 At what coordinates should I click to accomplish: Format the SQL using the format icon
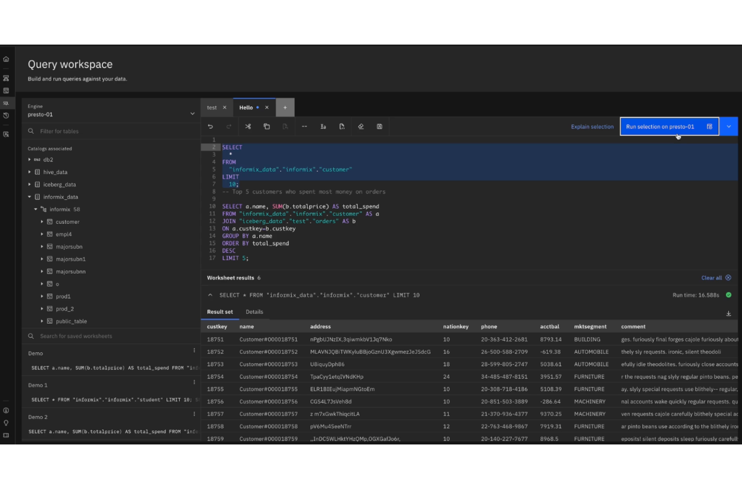pyautogui.click(x=323, y=127)
